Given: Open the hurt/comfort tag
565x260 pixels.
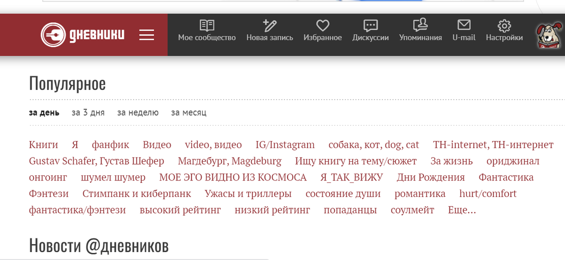Looking at the screenshot, I should tap(488, 194).
